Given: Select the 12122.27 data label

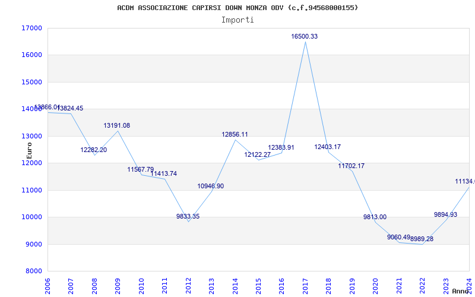Looking at the screenshot, I should [258, 155].
